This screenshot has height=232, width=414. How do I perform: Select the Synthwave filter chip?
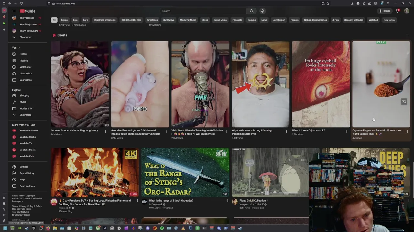point(169,20)
